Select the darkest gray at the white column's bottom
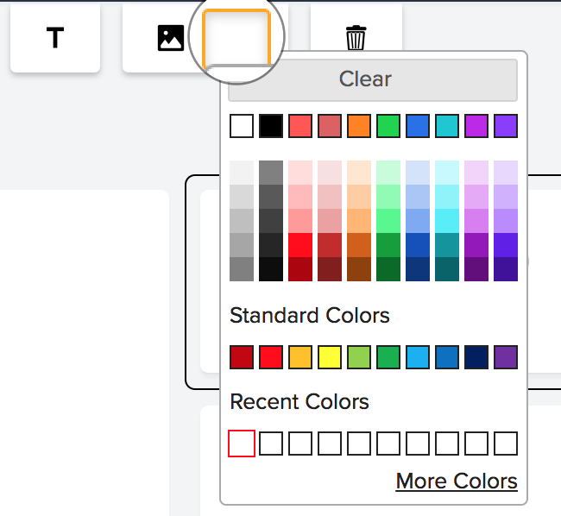The height and width of the screenshot is (516, 561). coord(242,269)
